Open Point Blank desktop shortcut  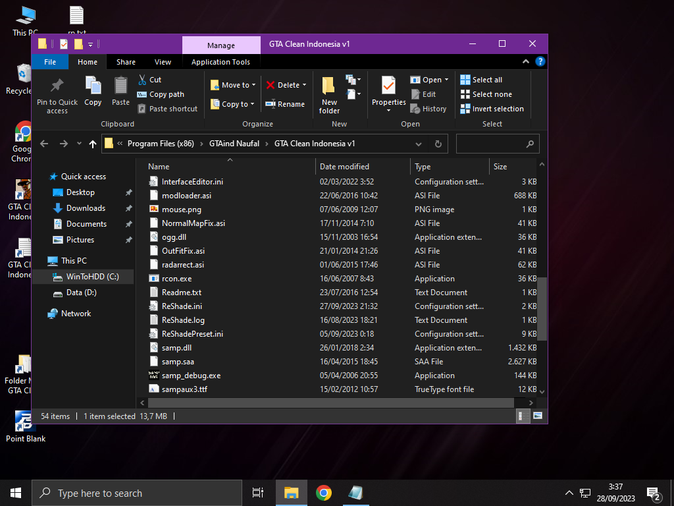click(26, 426)
